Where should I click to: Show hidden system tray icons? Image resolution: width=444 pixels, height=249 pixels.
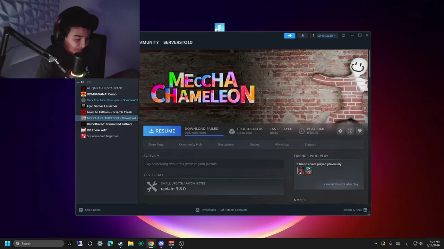click(x=376, y=243)
